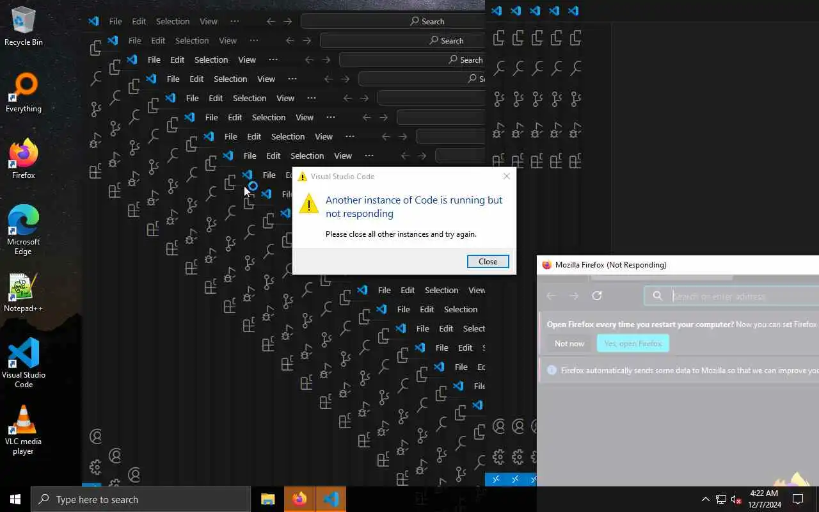Expand the system tray hidden icons chevron
Image resolution: width=819 pixels, height=512 pixels.
point(705,499)
